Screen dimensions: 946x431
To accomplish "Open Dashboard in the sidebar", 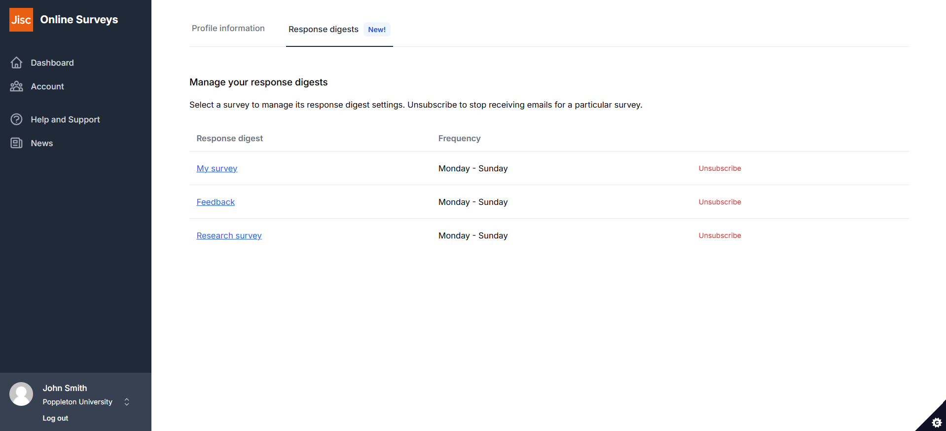I will point(52,63).
